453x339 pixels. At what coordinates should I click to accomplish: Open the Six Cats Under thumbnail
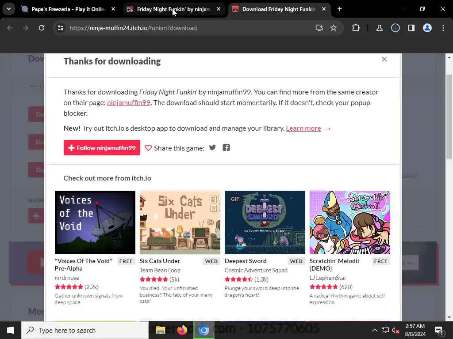180,222
